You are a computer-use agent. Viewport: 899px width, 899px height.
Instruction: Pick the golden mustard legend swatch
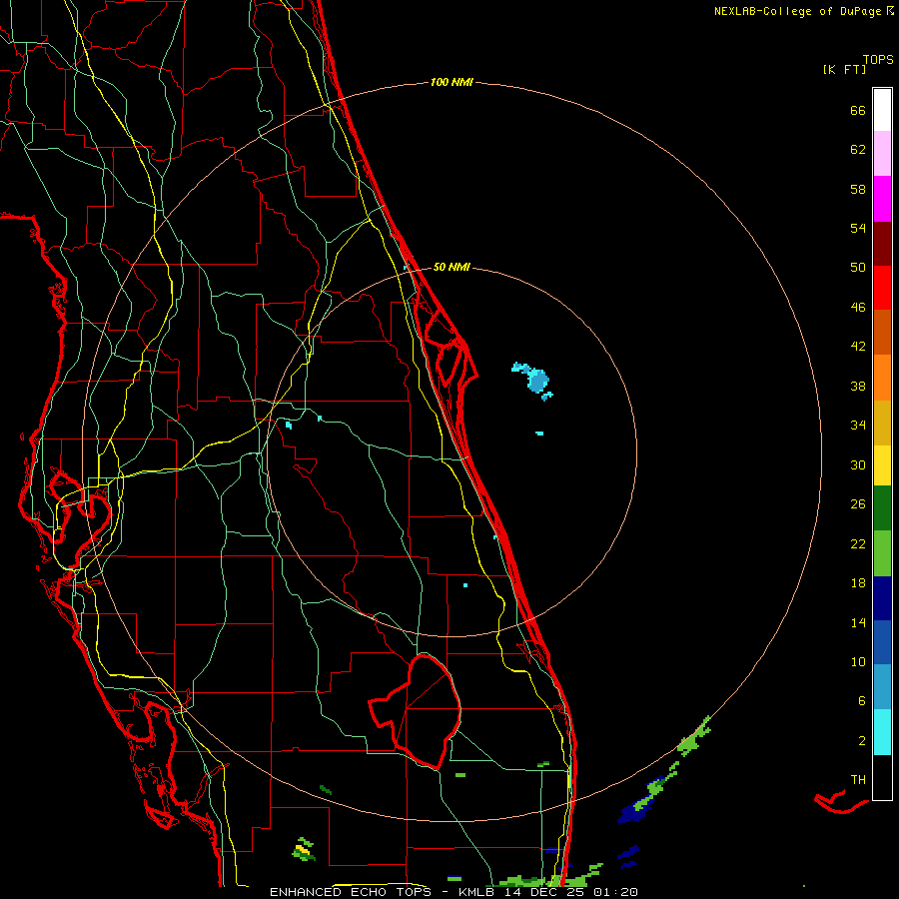(882, 423)
